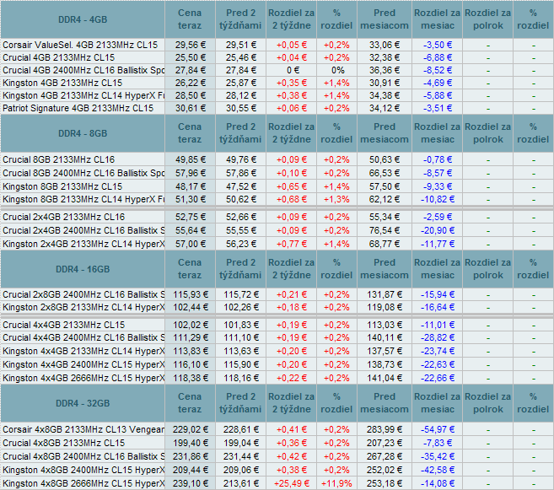Select the 0% difference cell
Screen dimensions: 554x490
pos(336,70)
